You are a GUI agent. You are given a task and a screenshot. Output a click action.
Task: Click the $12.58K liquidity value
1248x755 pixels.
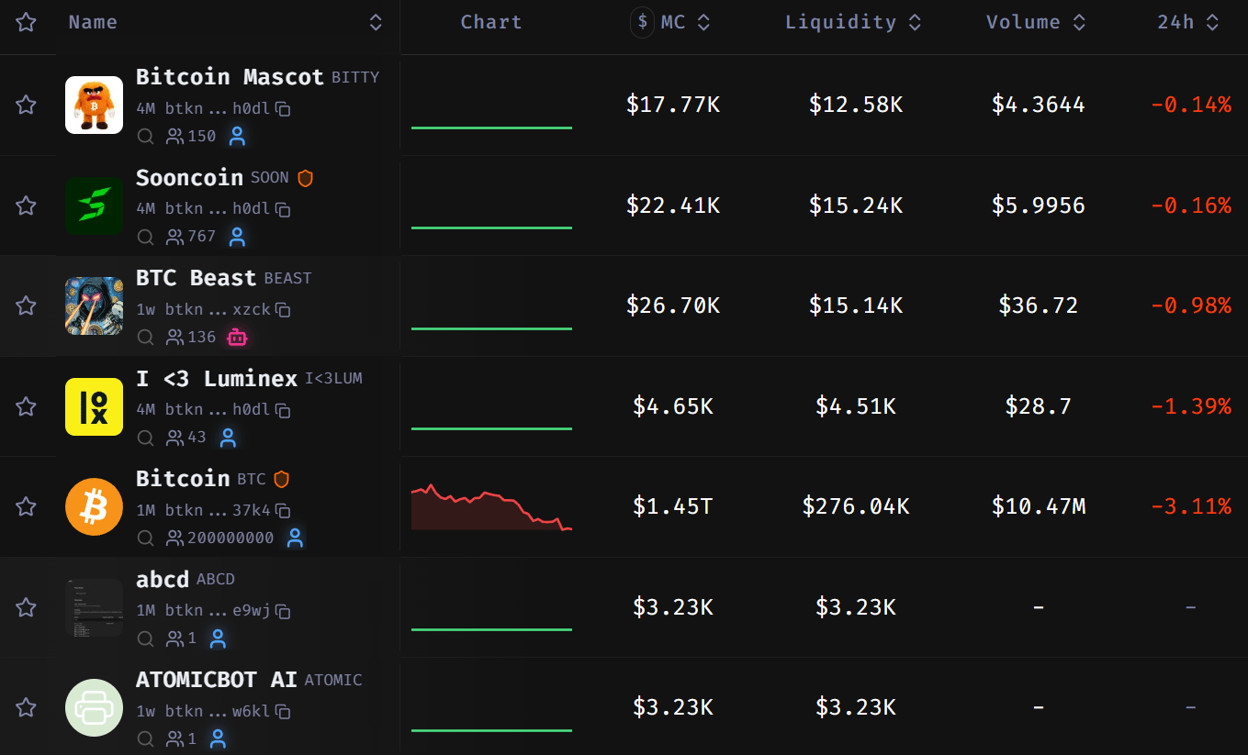(x=856, y=105)
